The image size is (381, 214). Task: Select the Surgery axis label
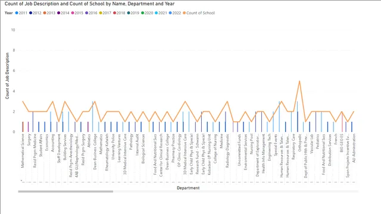[29, 140]
